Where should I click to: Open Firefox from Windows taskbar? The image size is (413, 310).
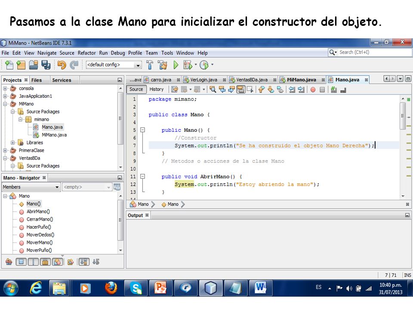pos(111,288)
